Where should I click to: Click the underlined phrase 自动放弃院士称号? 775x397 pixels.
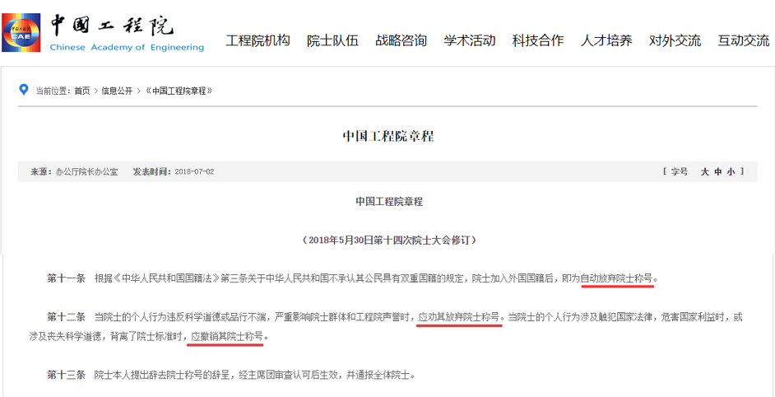(617, 278)
